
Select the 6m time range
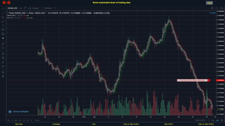(x=16, y=120)
